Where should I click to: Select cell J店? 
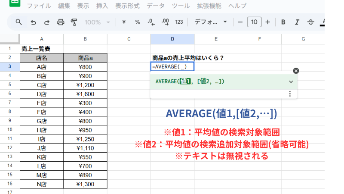(x=42, y=148)
